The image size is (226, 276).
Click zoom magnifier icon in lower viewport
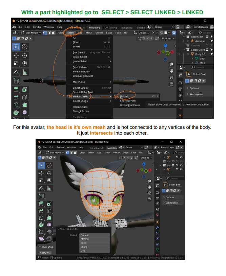coord(149,180)
